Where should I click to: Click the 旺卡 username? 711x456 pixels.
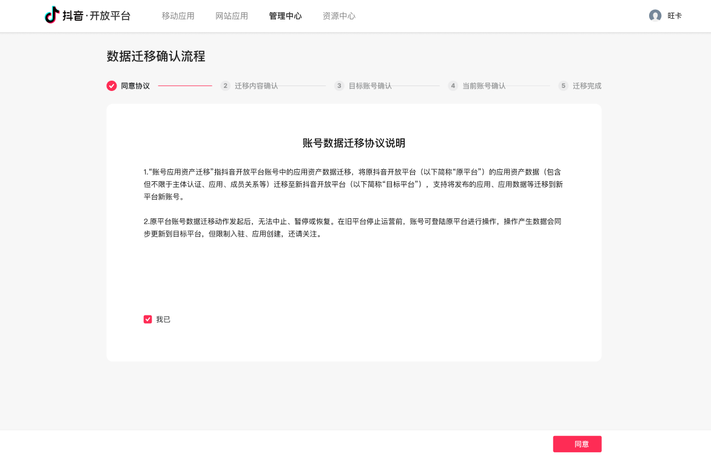coord(675,16)
